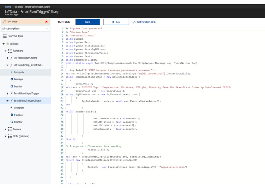Click the Run play triangle icon
This screenshot has height=188, width=265.
point(114,22)
